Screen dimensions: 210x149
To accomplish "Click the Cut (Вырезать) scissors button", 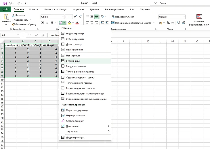I will 19,15.
